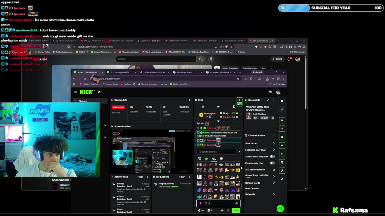Open YouTube notifications bell

pos(289,59)
